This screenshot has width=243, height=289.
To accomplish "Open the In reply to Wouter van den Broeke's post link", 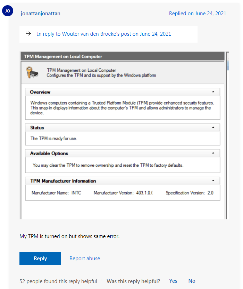I will (x=104, y=34).
